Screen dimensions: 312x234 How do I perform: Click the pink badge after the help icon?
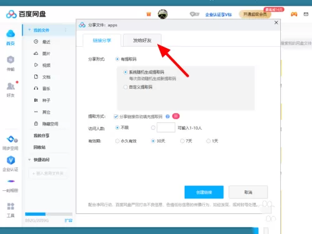[176, 116]
